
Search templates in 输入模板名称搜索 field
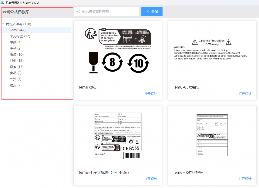coord(106,12)
